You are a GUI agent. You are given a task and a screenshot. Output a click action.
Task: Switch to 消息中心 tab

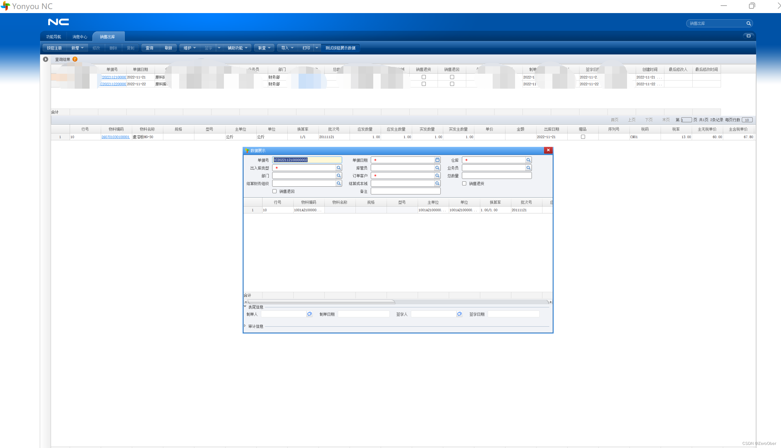pyautogui.click(x=80, y=37)
